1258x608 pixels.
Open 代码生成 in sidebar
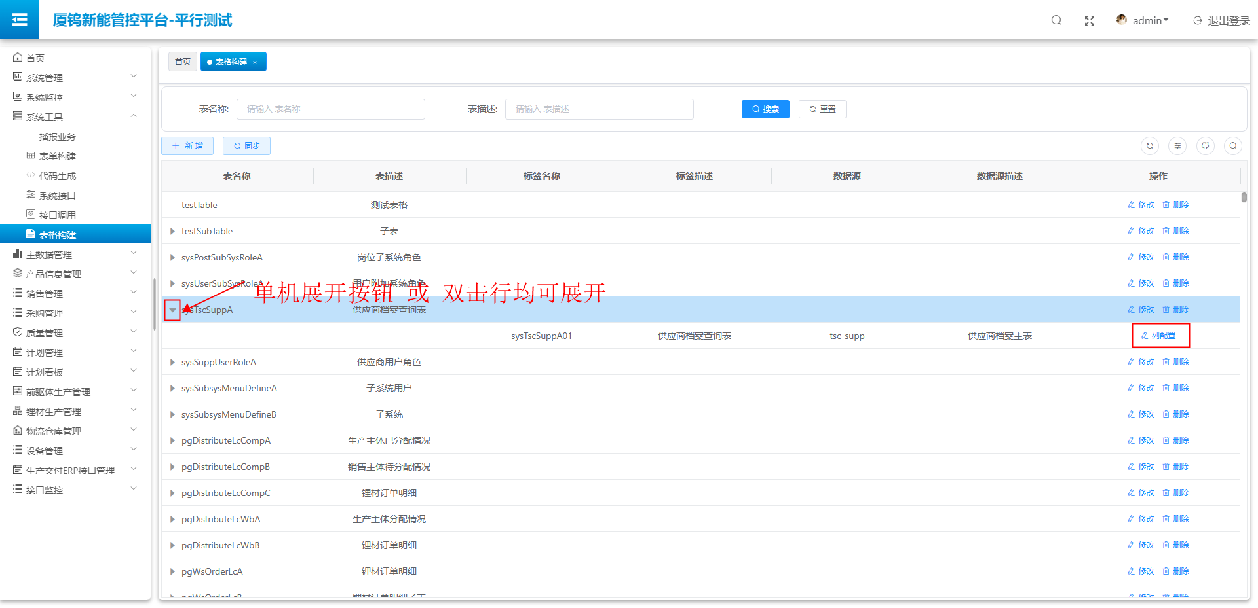click(58, 176)
